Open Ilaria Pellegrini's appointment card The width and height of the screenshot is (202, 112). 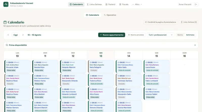101,66
